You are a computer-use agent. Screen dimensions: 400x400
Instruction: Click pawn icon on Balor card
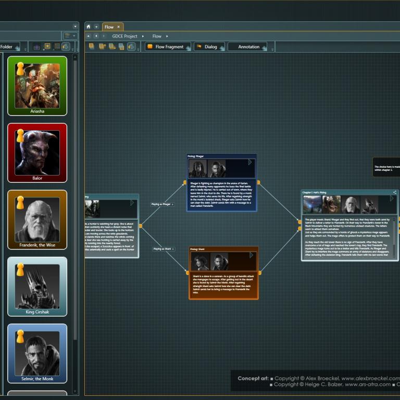[20, 136]
